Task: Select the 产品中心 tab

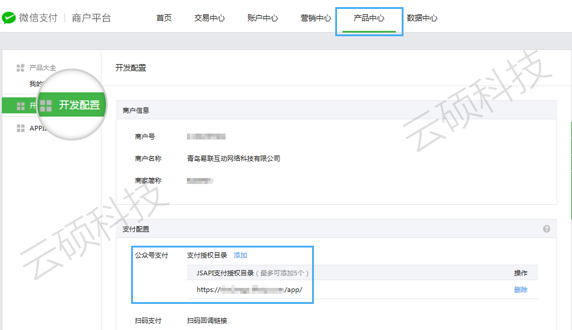Action: pyautogui.click(x=369, y=18)
